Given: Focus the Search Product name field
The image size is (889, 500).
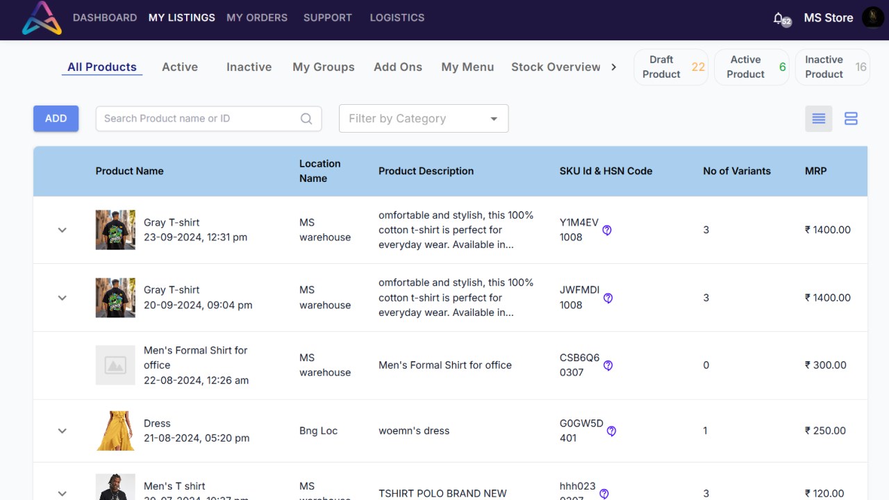Looking at the screenshot, I should point(198,119).
